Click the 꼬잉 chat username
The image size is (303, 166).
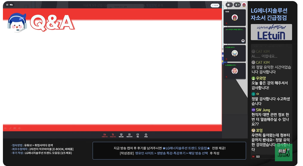click(259, 130)
